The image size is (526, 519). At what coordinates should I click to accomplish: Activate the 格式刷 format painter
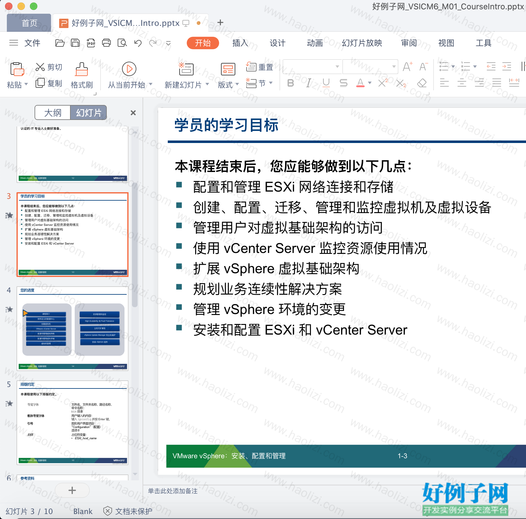click(x=82, y=76)
